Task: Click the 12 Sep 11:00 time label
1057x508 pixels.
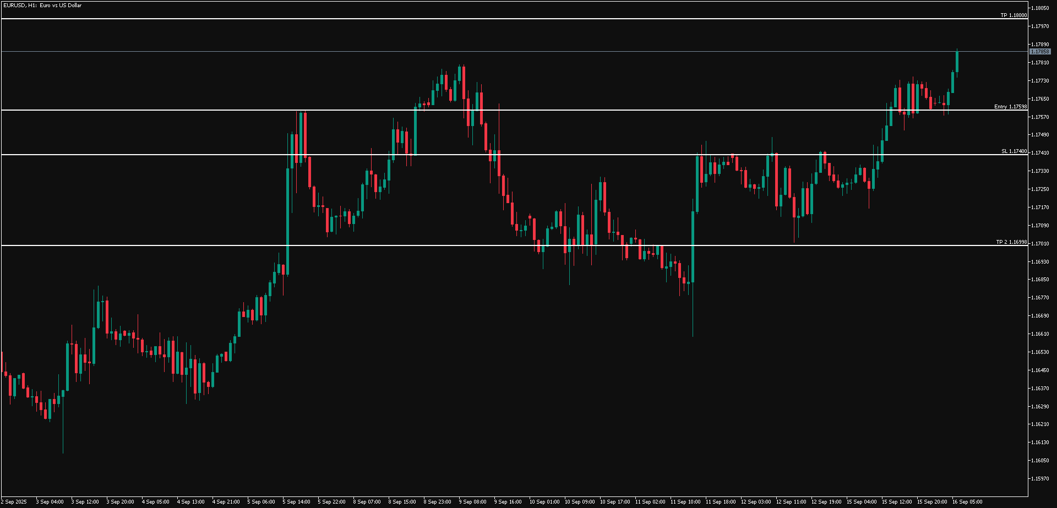Action: [791, 502]
